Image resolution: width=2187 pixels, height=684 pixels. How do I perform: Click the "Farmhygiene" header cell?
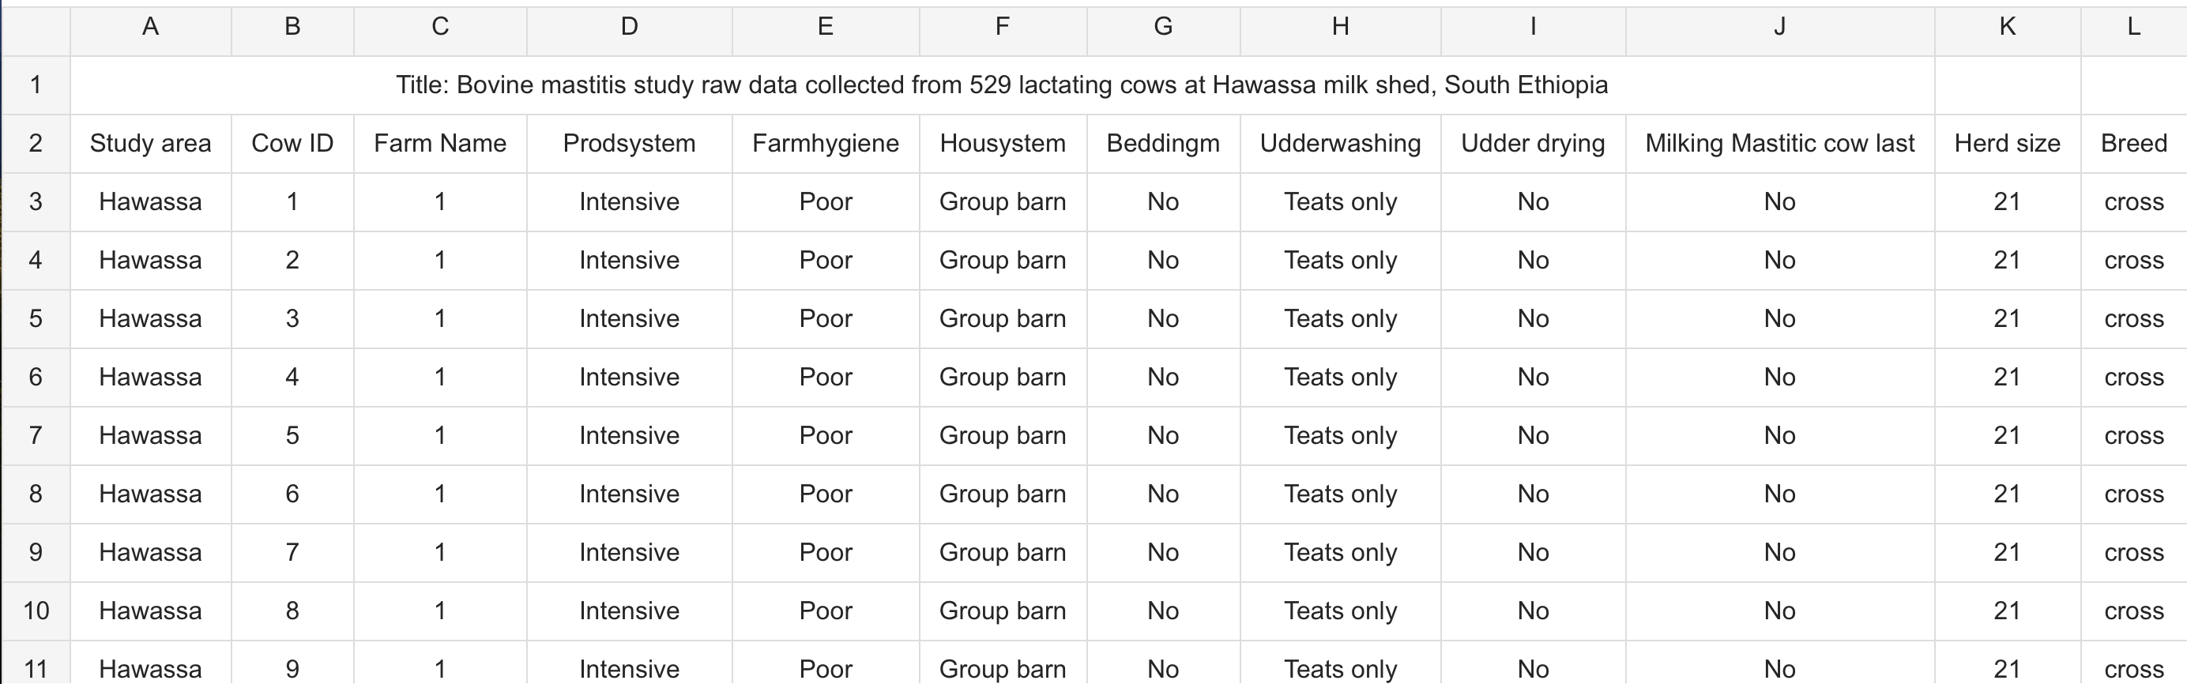[x=825, y=144]
